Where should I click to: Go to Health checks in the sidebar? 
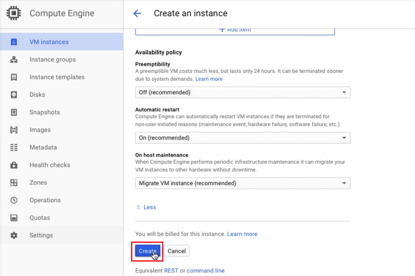click(x=62, y=165)
